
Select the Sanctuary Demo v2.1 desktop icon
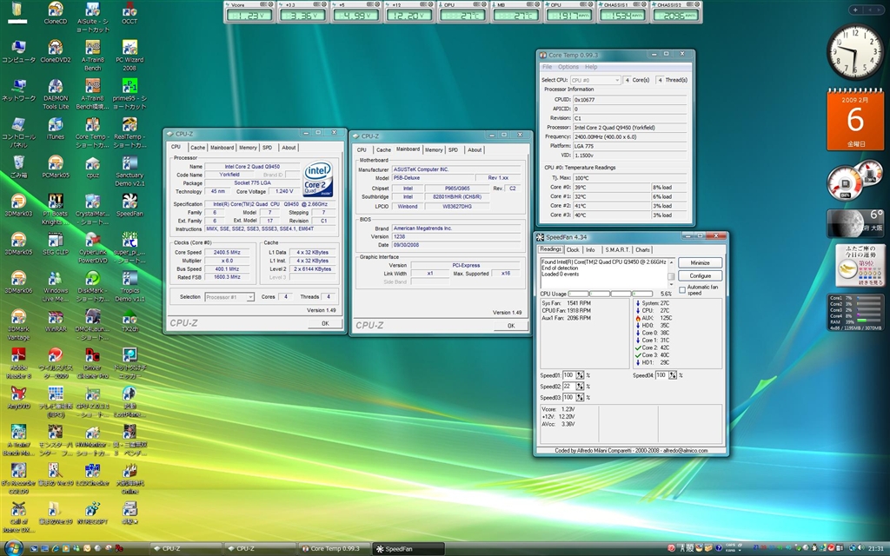[x=130, y=171]
